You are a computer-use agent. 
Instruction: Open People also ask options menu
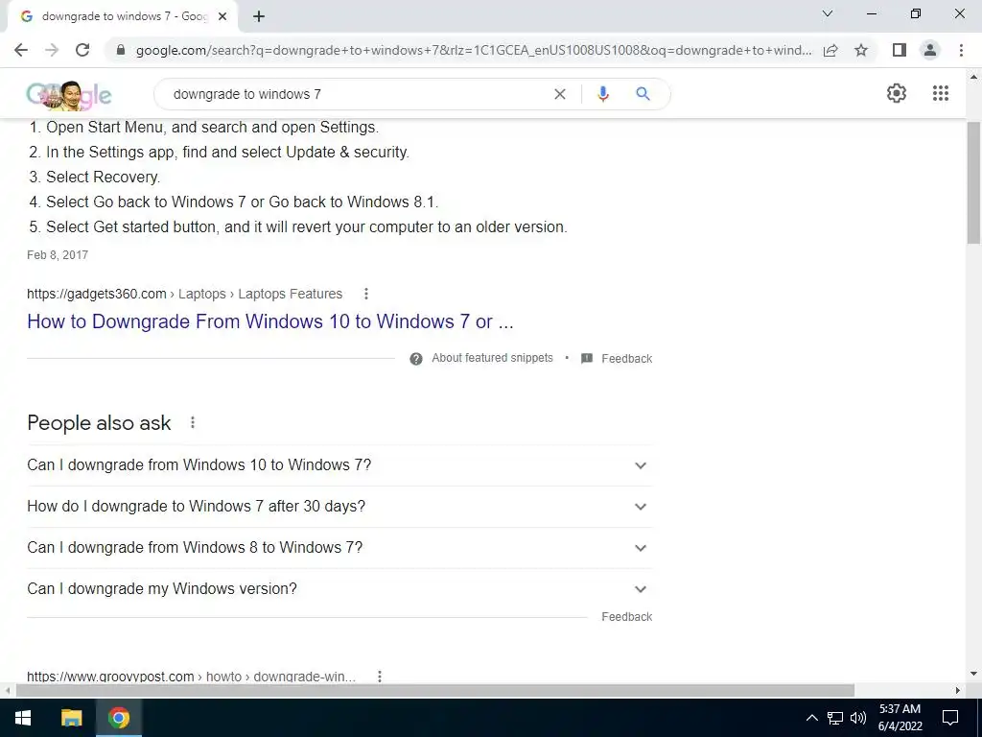coord(192,422)
